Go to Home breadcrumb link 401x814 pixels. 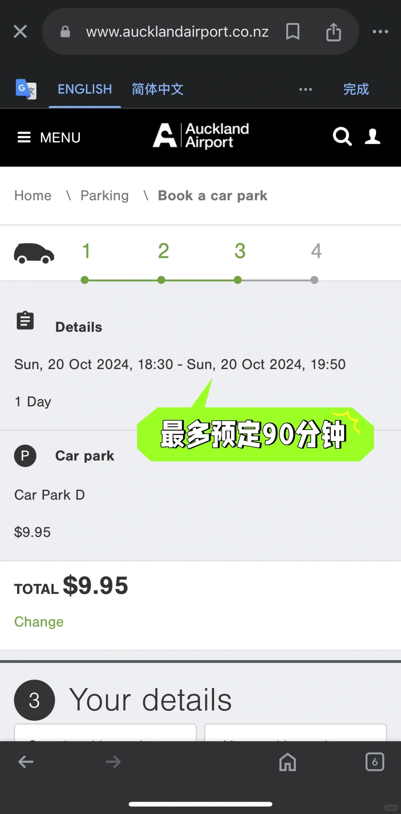(33, 196)
